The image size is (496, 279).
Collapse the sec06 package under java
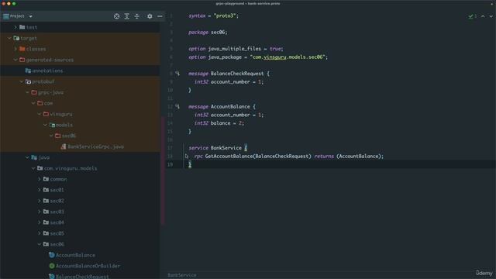pyautogui.click(x=40, y=244)
